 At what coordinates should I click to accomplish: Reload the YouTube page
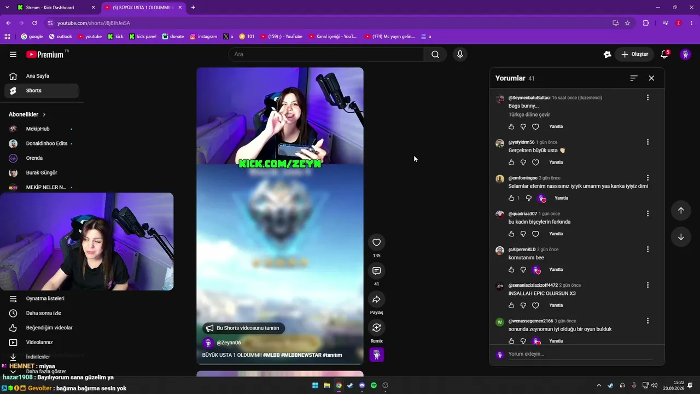(x=34, y=23)
